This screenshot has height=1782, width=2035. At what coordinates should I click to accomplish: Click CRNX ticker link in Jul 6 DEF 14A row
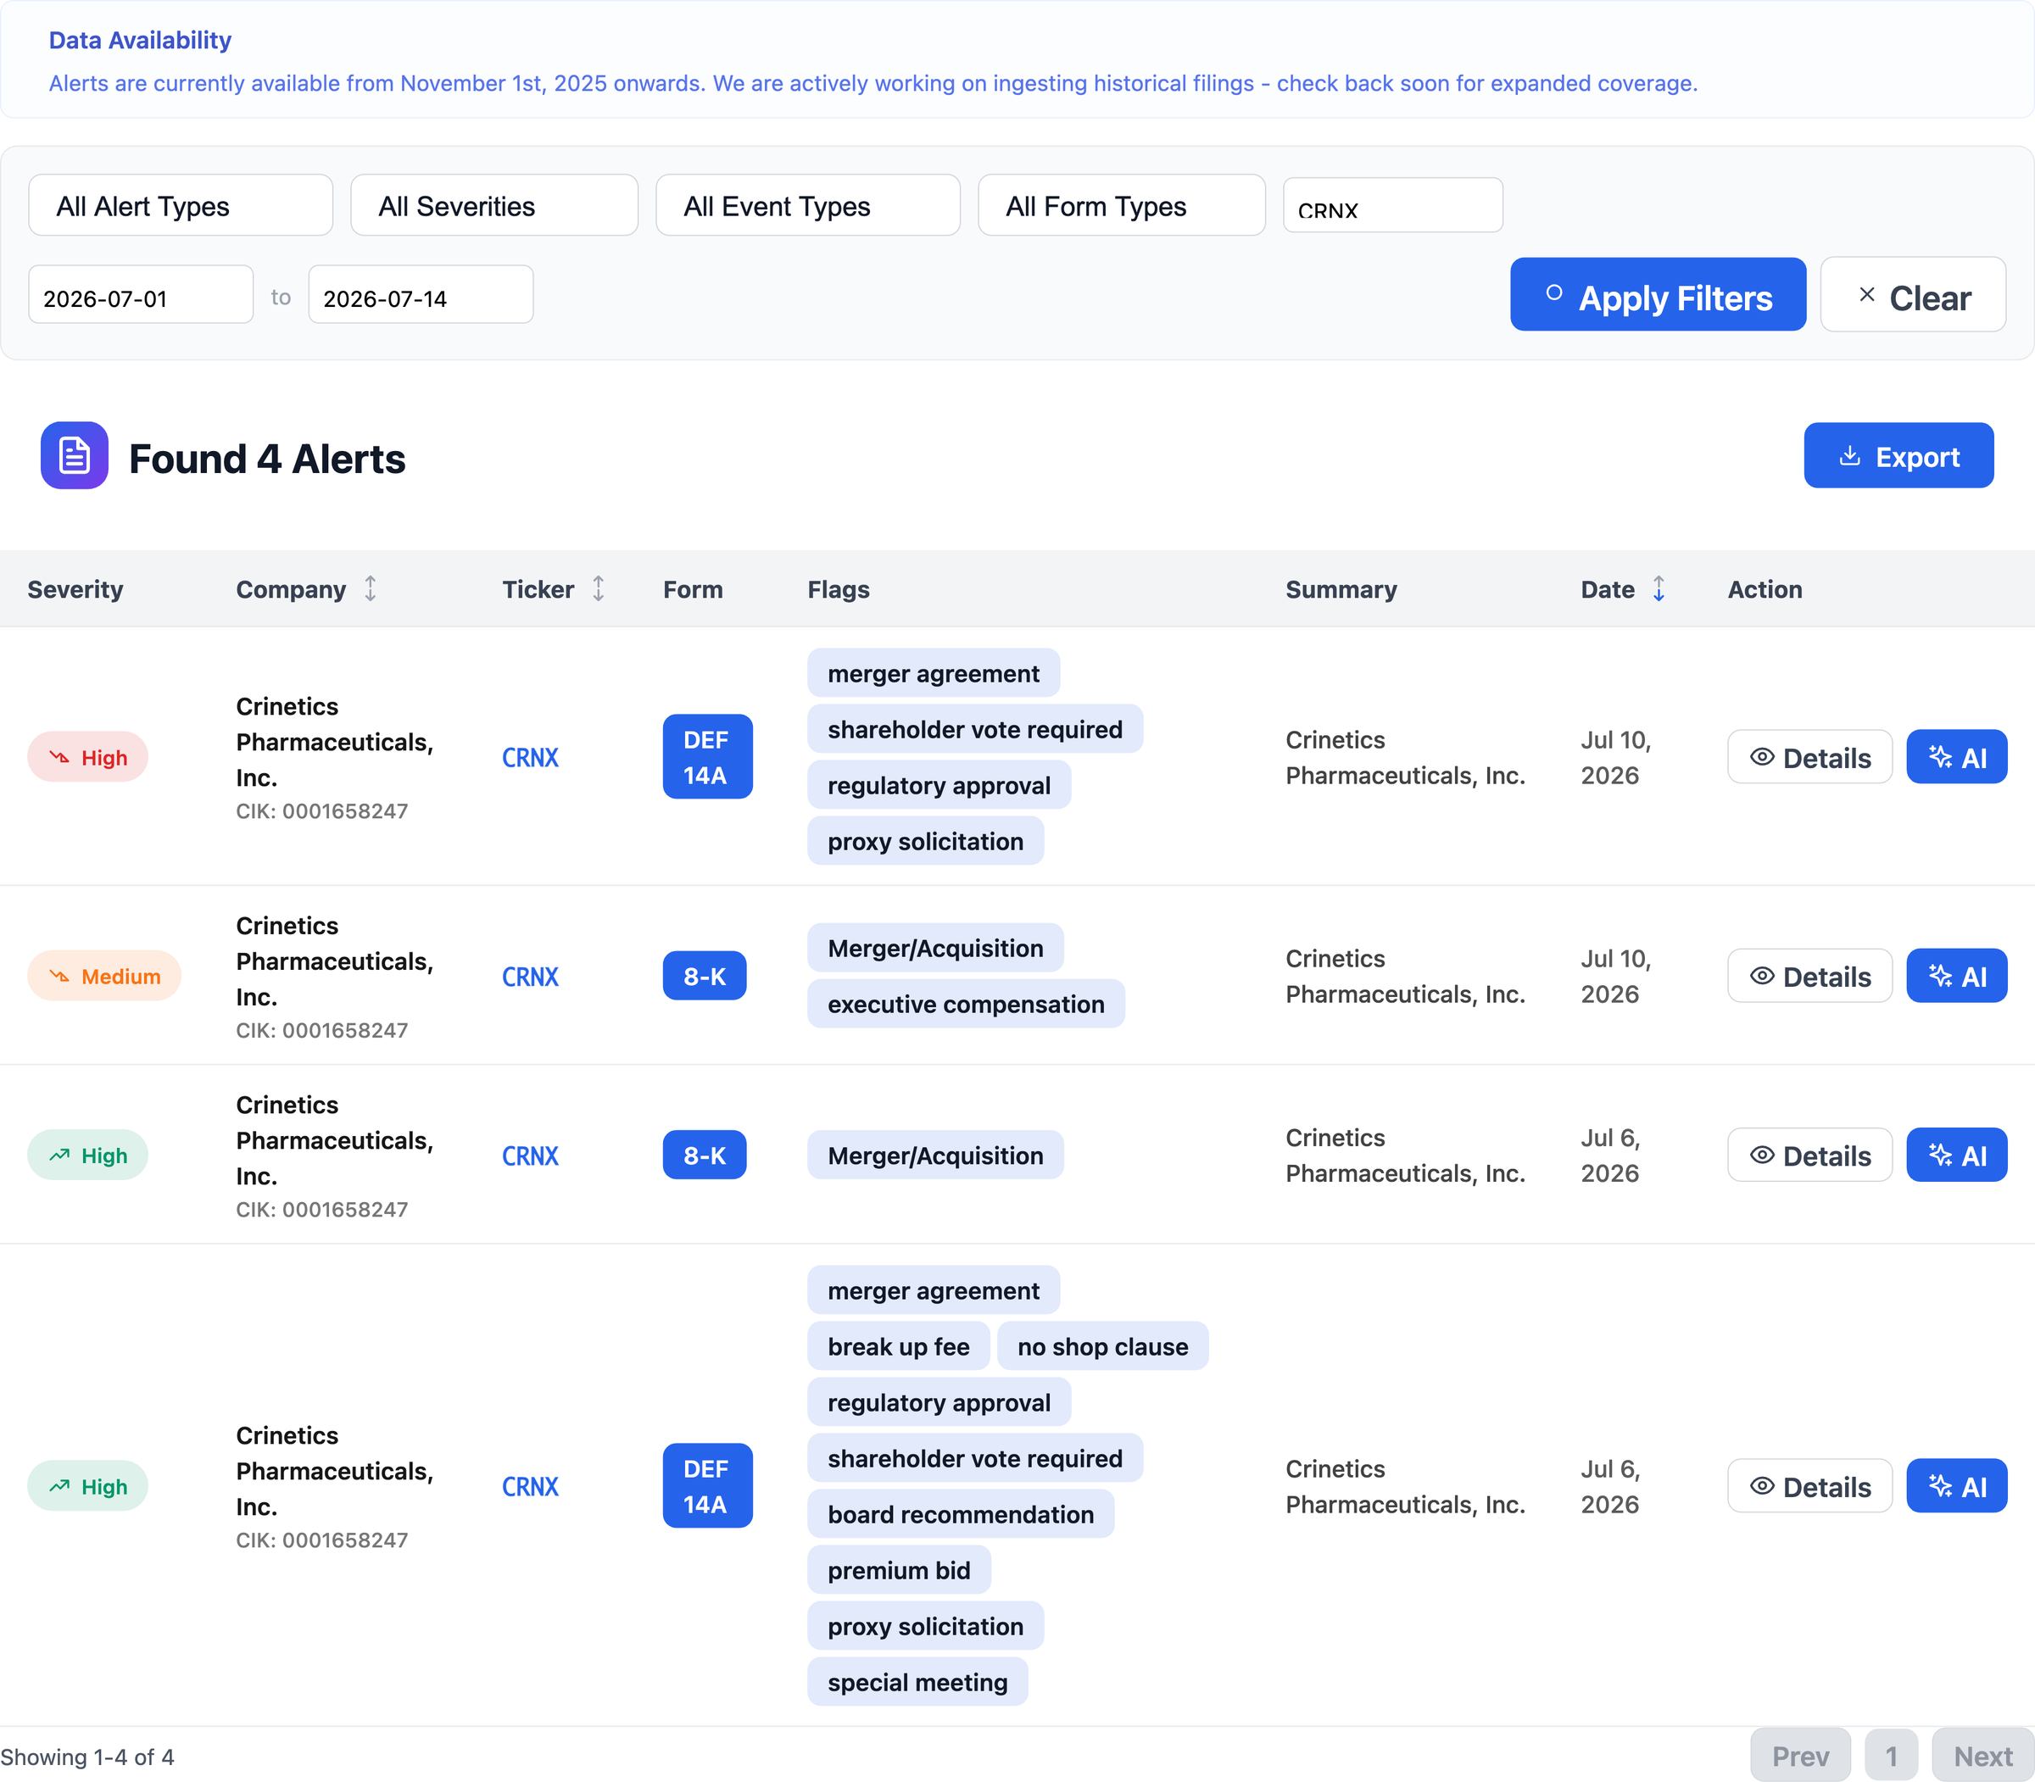tap(530, 1487)
